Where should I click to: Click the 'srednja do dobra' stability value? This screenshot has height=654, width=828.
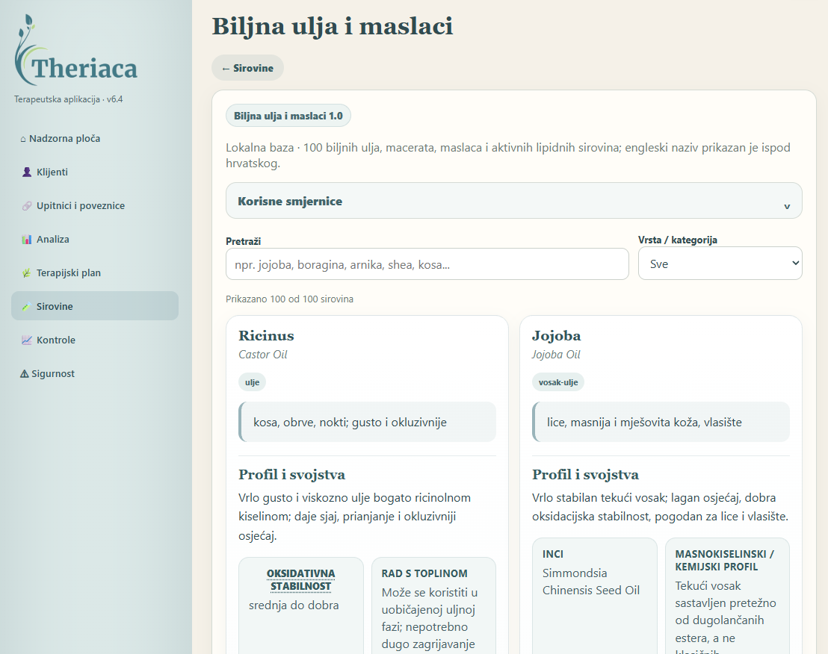(294, 605)
